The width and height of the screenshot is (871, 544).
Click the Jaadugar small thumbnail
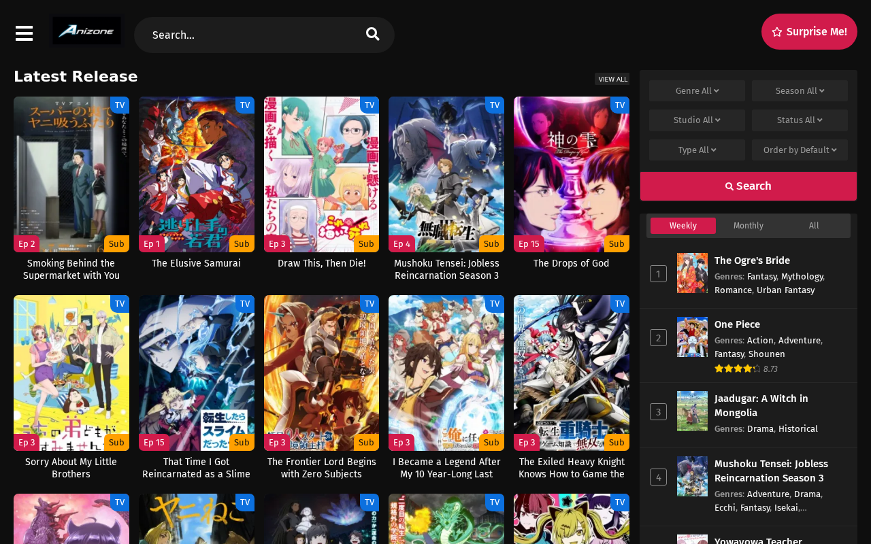692,411
